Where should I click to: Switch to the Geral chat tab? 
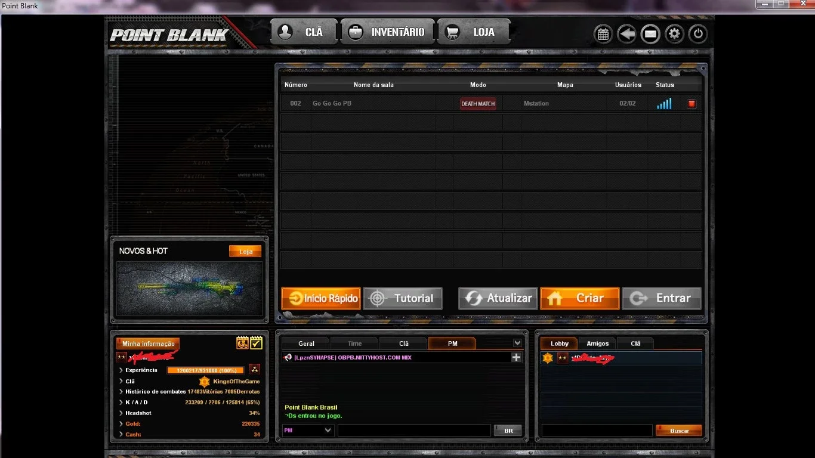tap(306, 343)
